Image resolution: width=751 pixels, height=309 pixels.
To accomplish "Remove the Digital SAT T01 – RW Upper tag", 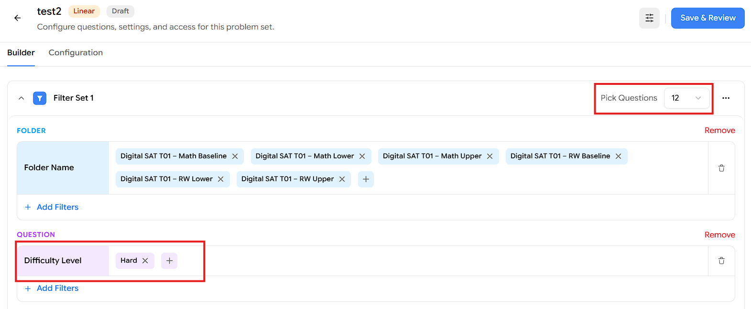I will click(342, 179).
